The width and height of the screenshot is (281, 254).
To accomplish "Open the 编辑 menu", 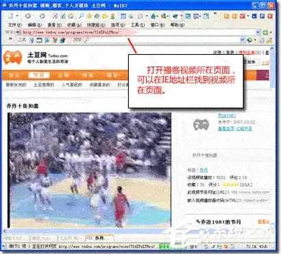I will 35,25.
